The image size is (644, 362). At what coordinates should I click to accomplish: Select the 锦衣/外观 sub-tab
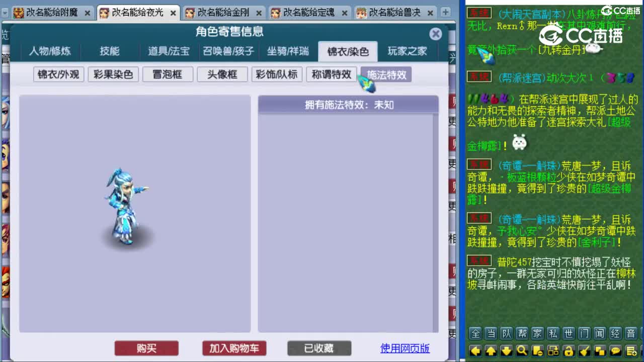[x=58, y=74]
